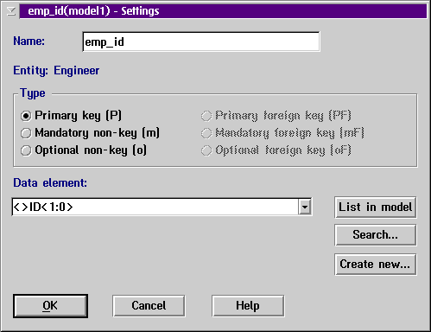Image resolution: width=431 pixels, height=332 pixels.
Task: Open the Search... dialog button
Action: click(x=375, y=235)
